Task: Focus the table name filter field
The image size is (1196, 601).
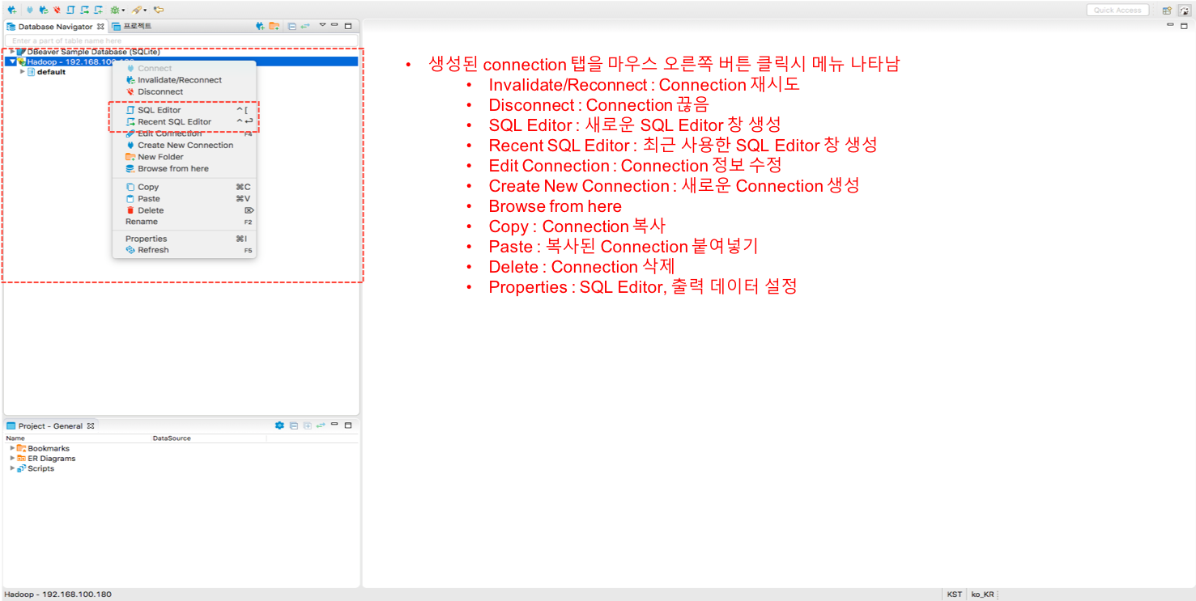Action: tap(182, 40)
